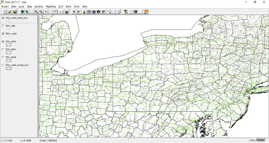Select the USA_water_areas_dcw layer name
The image size is (269, 143).
coord(17,65)
